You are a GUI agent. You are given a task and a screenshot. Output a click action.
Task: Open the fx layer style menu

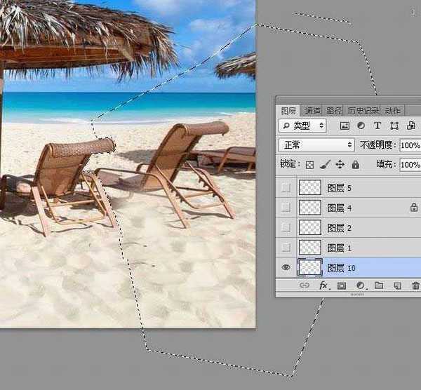tap(323, 286)
